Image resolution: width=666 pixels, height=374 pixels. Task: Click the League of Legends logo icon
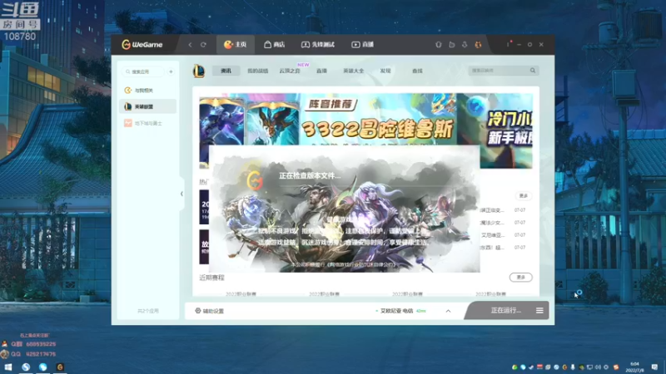[199, 71]
